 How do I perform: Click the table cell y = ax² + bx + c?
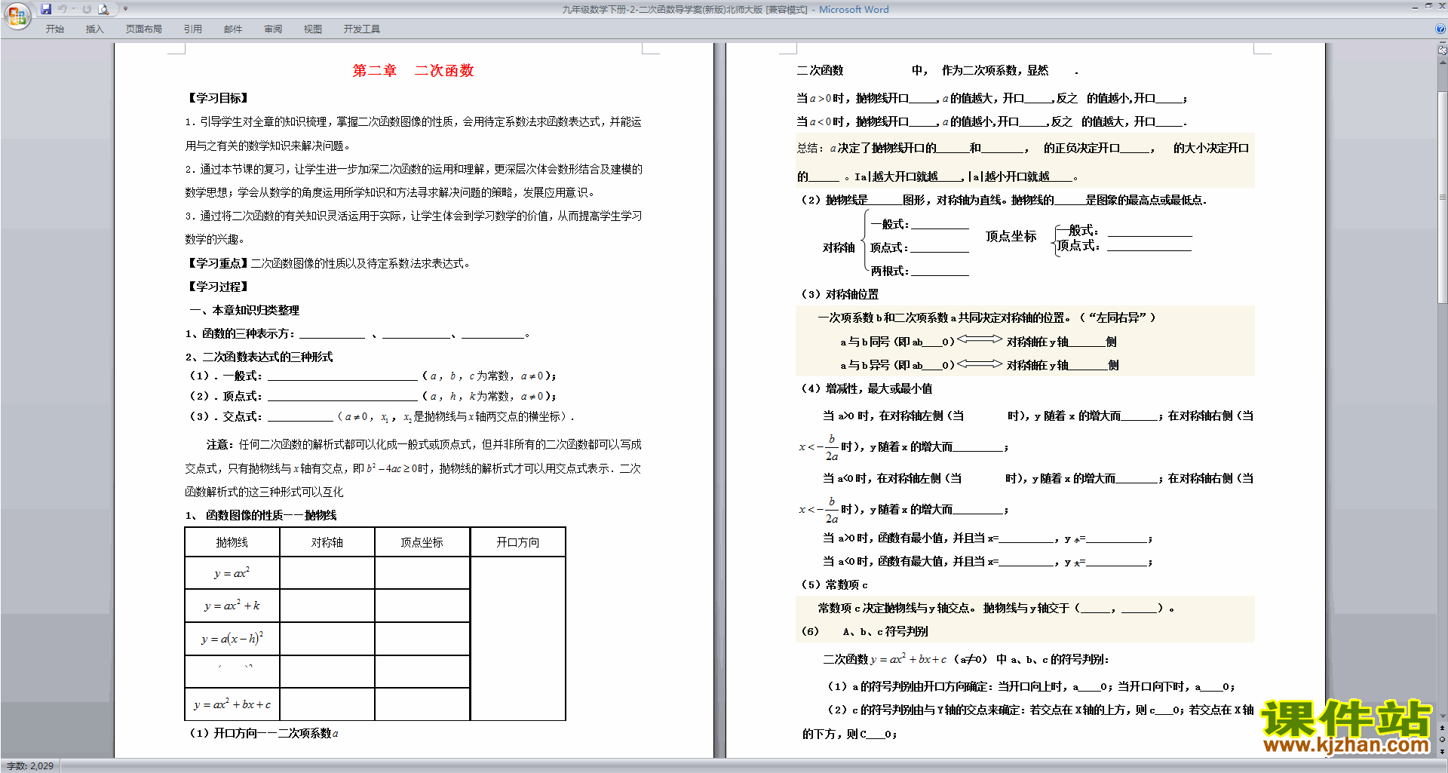[232, 704]
